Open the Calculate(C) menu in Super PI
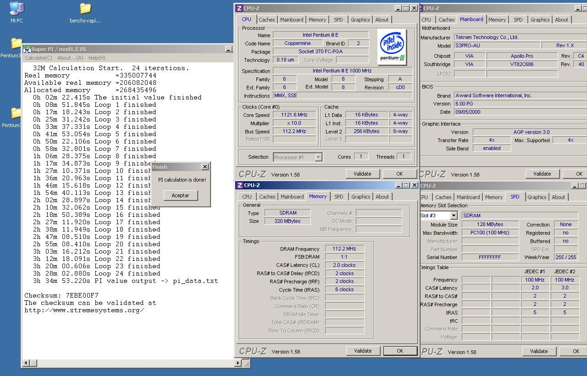Screen dimensions: 587x376 point(39,58)
